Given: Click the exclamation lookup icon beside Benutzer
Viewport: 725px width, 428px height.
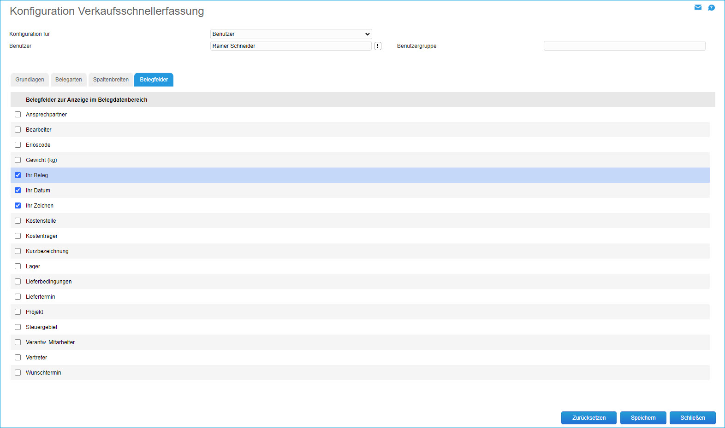Looking at the screenshot, I should tap(378, 46).
